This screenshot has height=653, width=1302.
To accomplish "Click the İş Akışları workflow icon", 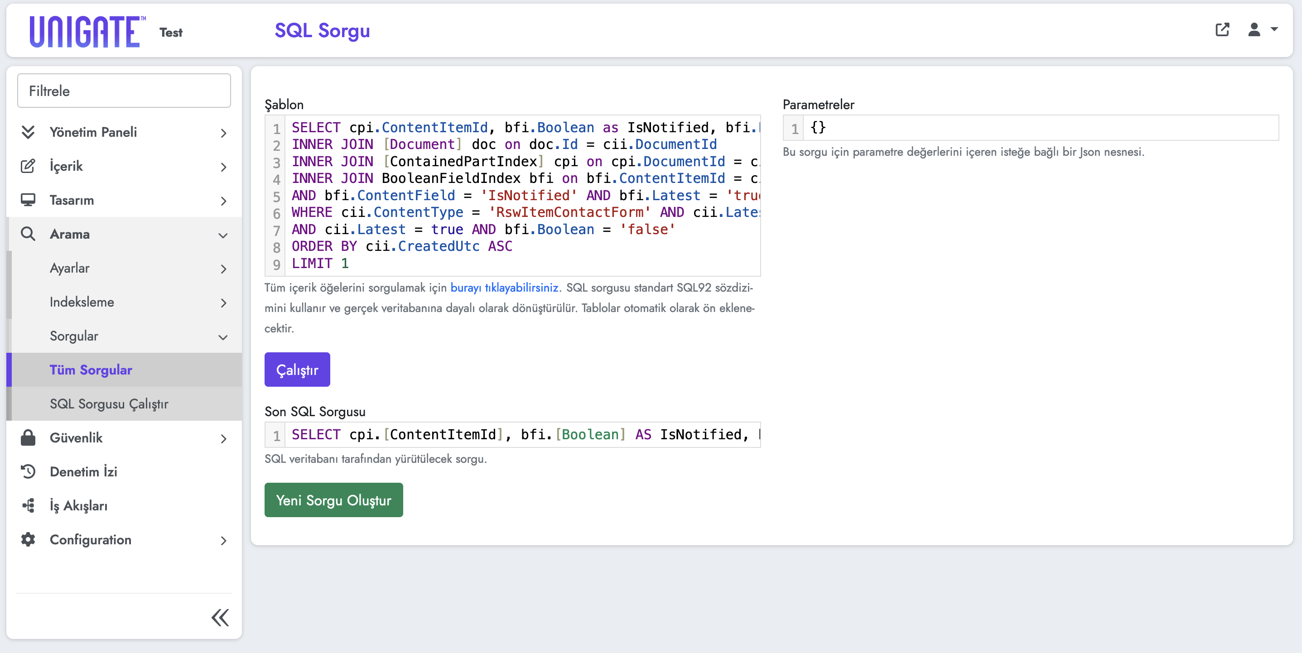I will [x=28, y=505].
